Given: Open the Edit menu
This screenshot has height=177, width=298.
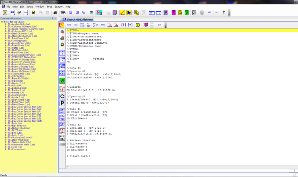Looking at the screenshot, I should (x=22, y=7).
